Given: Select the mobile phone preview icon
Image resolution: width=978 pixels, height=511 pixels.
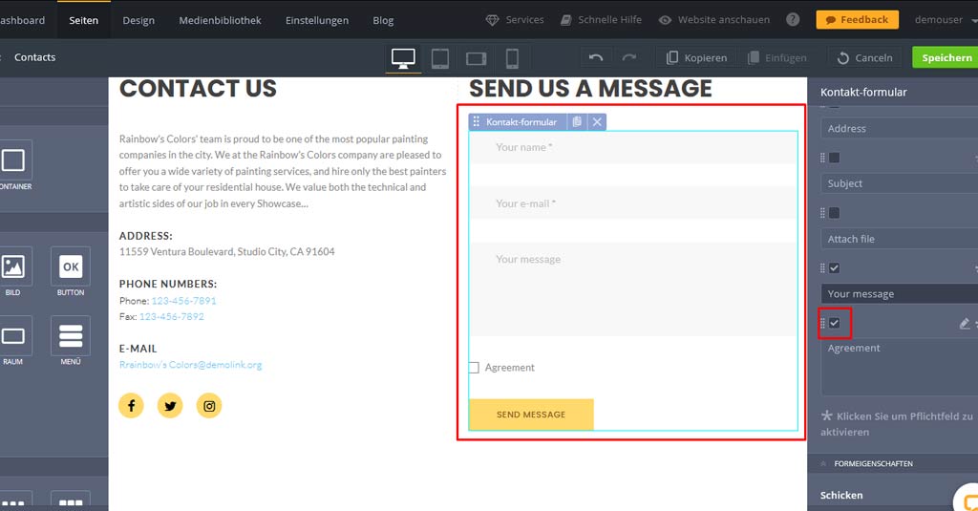Looking at the screenshot, I should point(512,58).
